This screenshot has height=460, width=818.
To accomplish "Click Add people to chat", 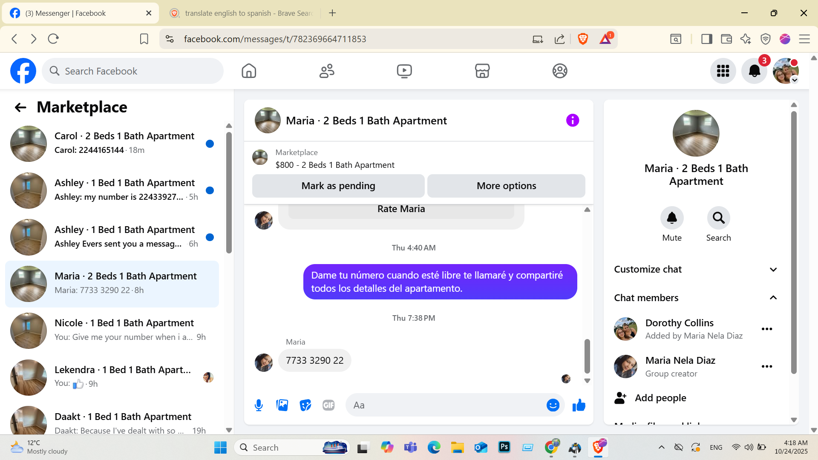I will [660, 398].
